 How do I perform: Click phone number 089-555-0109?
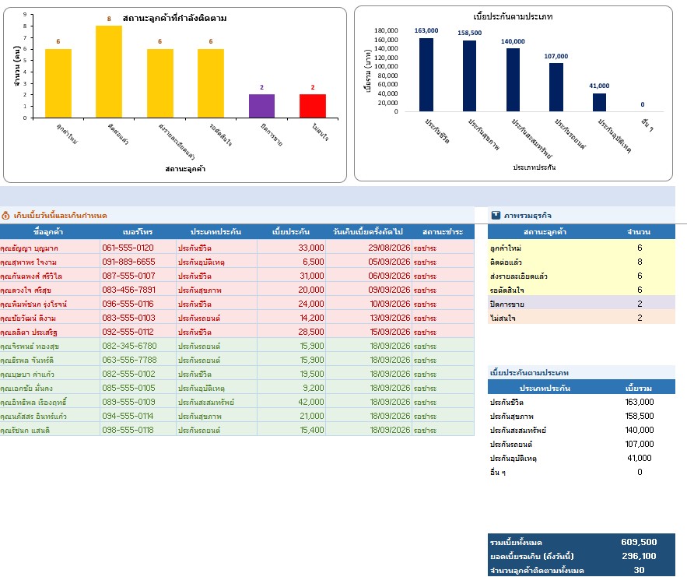coord(128,402)
